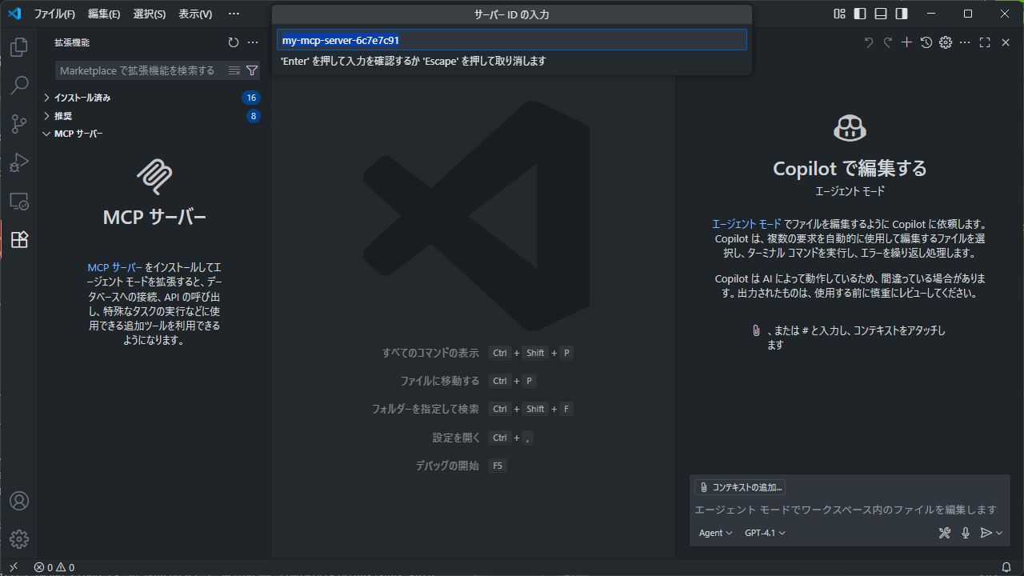The width and height of the screenshot is (1024, 576).
Task: Click コンテキストの追加 button
Action: tap(740, 487)
